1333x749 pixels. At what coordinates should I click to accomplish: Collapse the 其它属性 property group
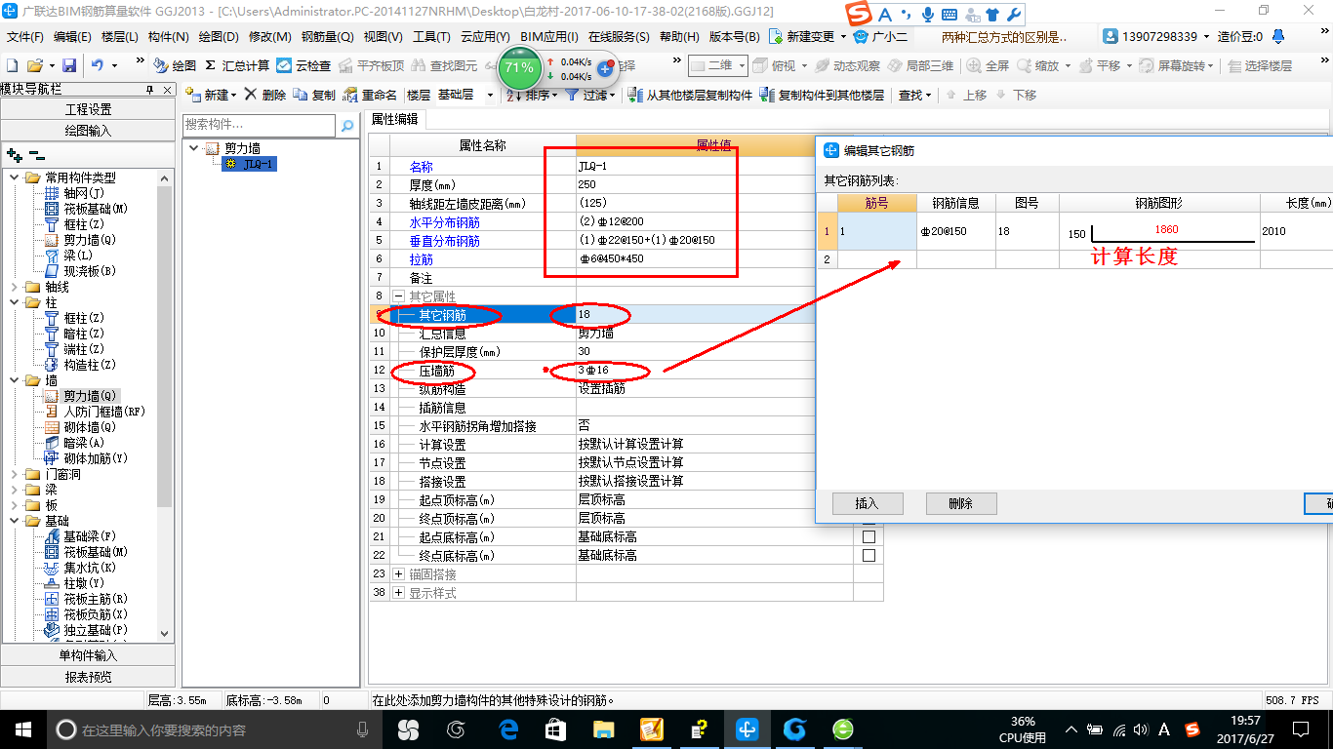tap(398, 296)
